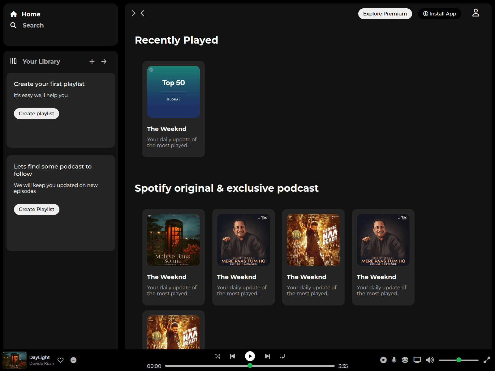
Task: Skip to the previous track
Action: 233,356
